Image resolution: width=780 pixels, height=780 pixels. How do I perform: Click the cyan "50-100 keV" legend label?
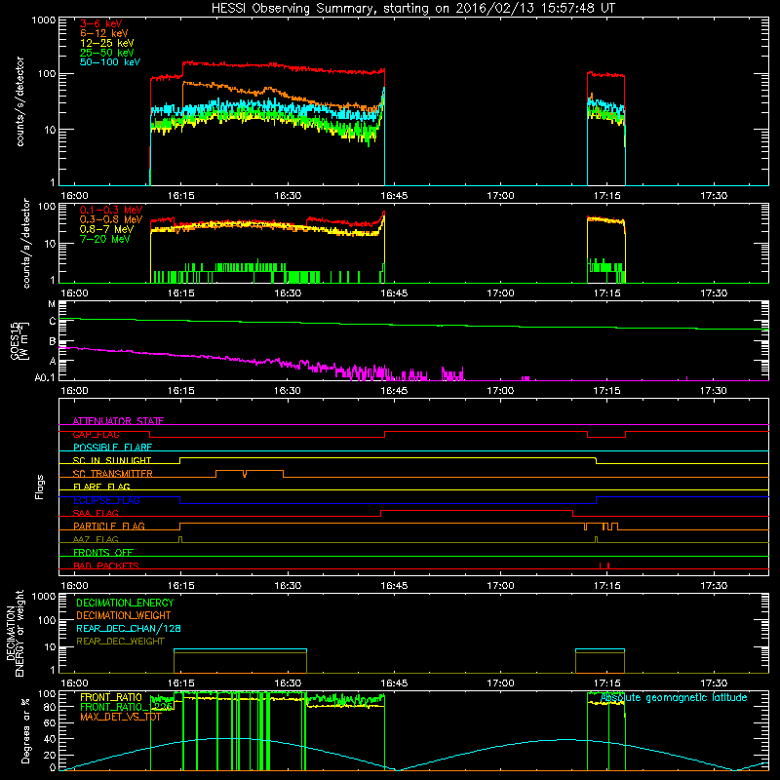pyautogui.click(x=110, y=62)
